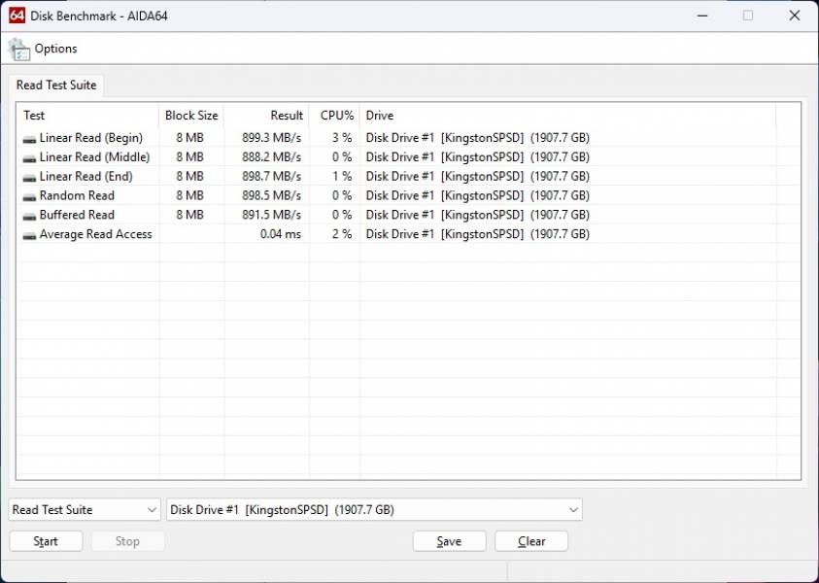Save the benchmark results

449,540
